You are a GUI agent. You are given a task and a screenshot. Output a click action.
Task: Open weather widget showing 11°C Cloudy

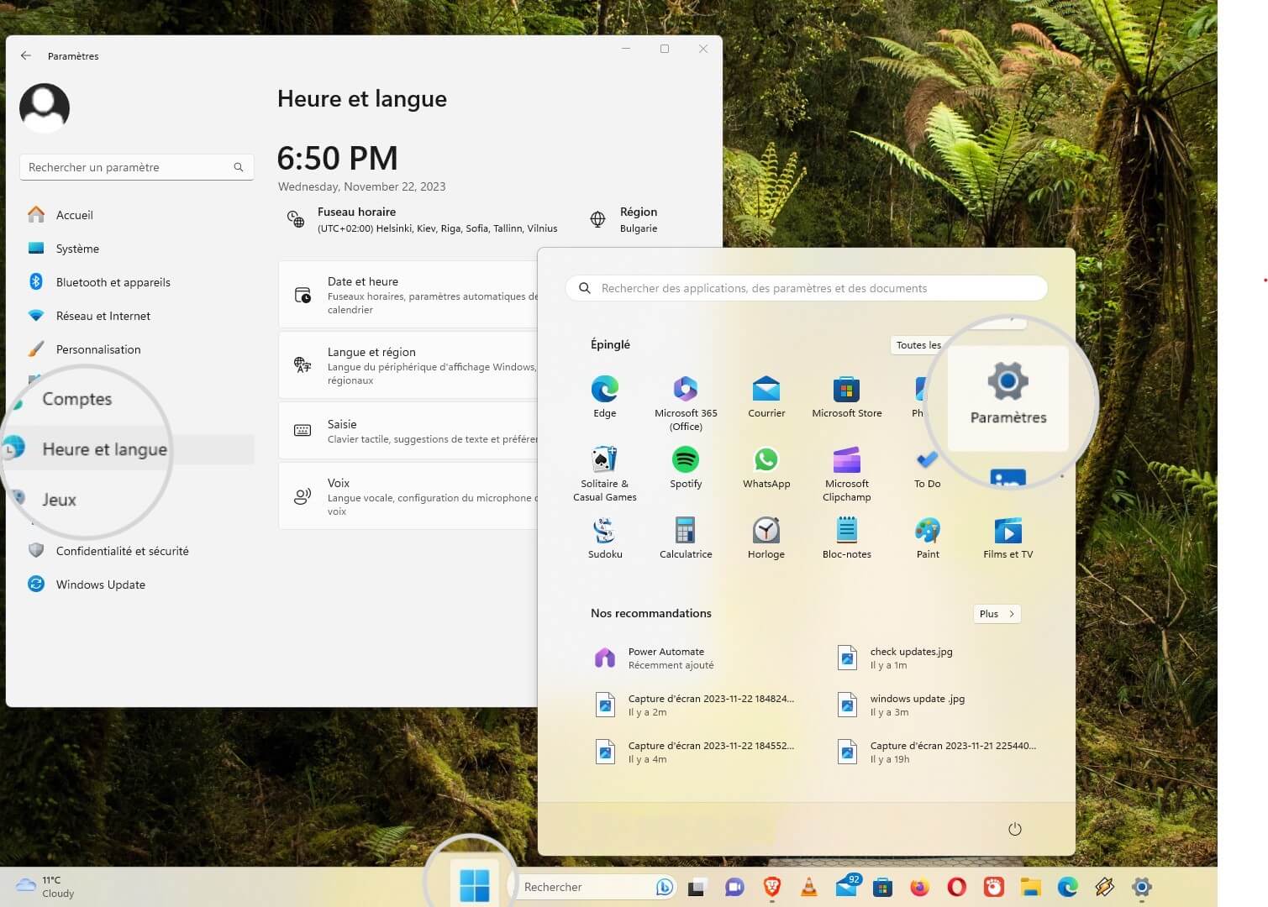pyautogui.click(x=45, y=887)
